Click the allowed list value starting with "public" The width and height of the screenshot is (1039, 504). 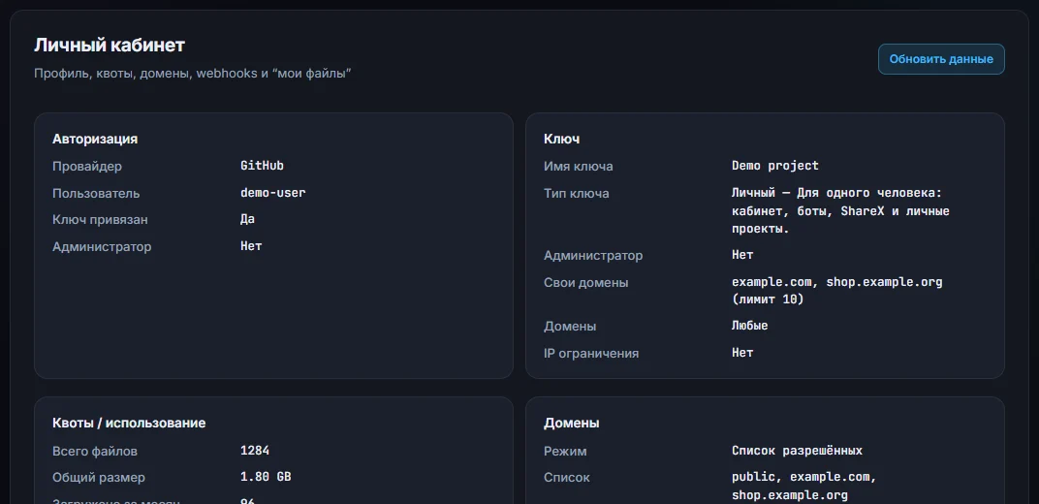[x=804, y=486]
